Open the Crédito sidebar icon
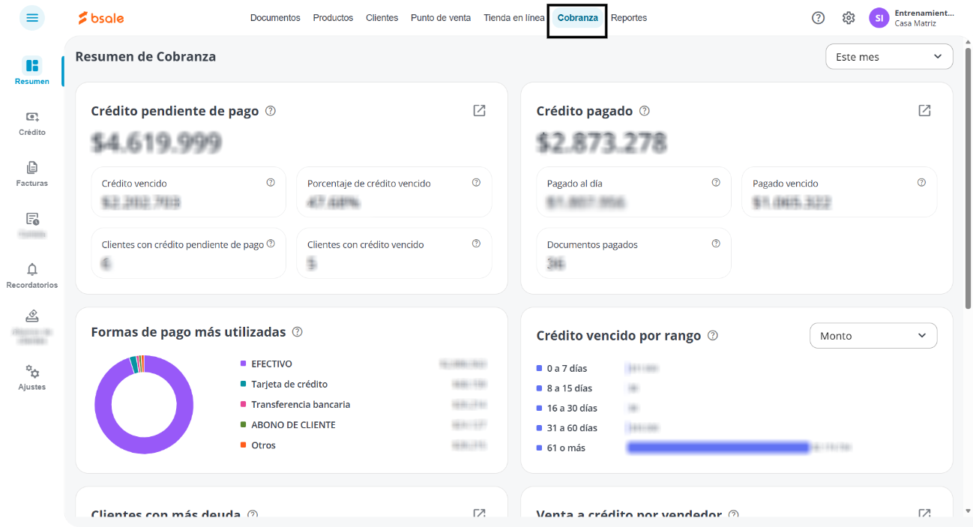 [32, 117]
